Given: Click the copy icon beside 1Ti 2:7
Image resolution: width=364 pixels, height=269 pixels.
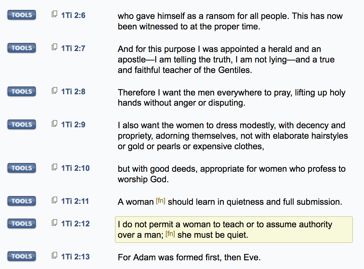Looking at the screenshot, I should [x=54, y=47].
